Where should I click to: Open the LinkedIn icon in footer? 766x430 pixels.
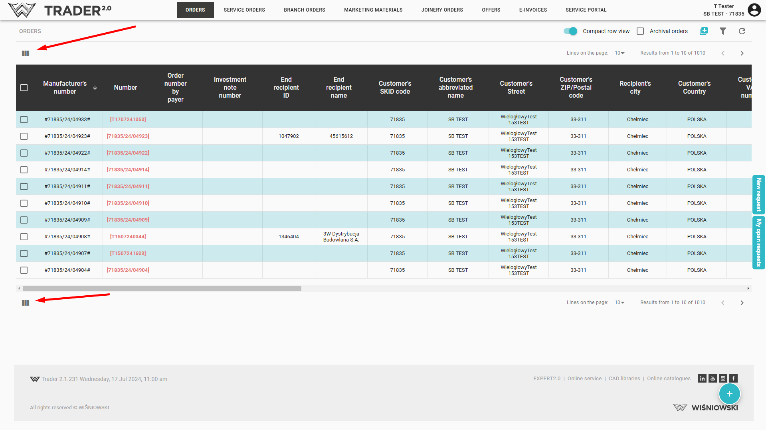pyautogui.click(x=702, y=378)
